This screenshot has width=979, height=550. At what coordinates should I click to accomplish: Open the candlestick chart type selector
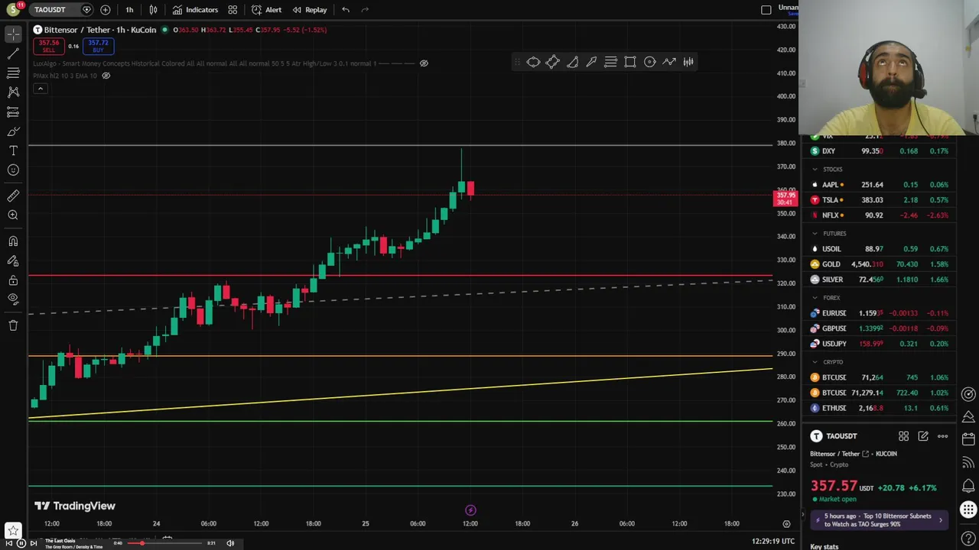point(154,10)
